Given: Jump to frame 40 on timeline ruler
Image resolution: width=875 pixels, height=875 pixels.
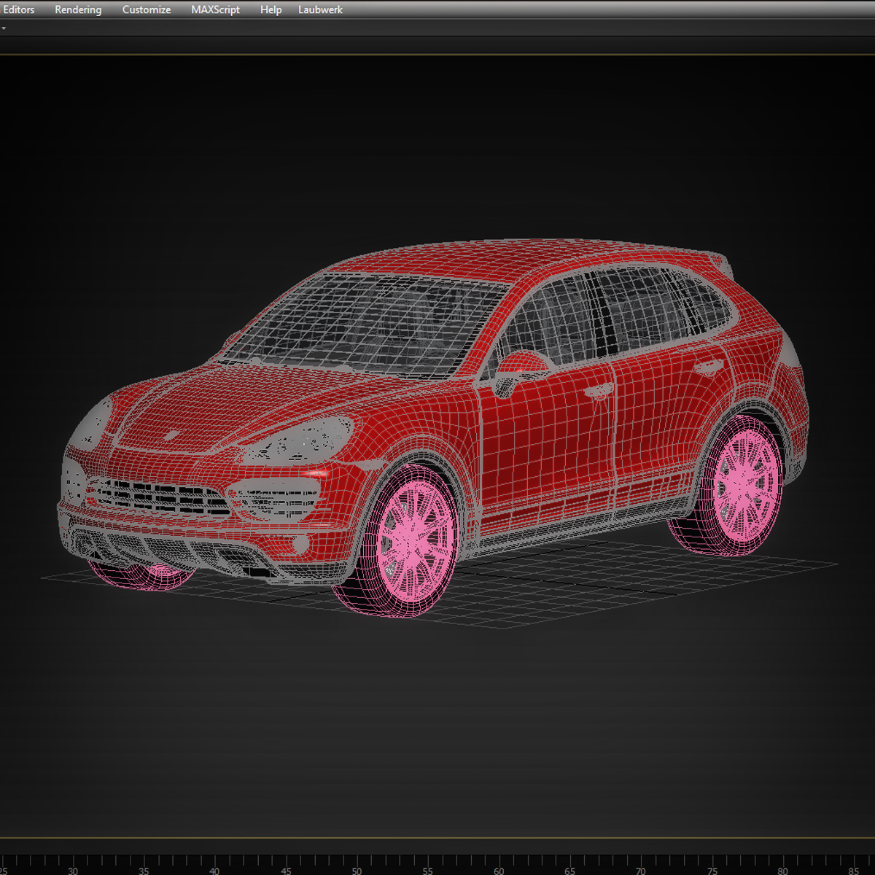Looking at the screenshot, I should pos(214,870).
